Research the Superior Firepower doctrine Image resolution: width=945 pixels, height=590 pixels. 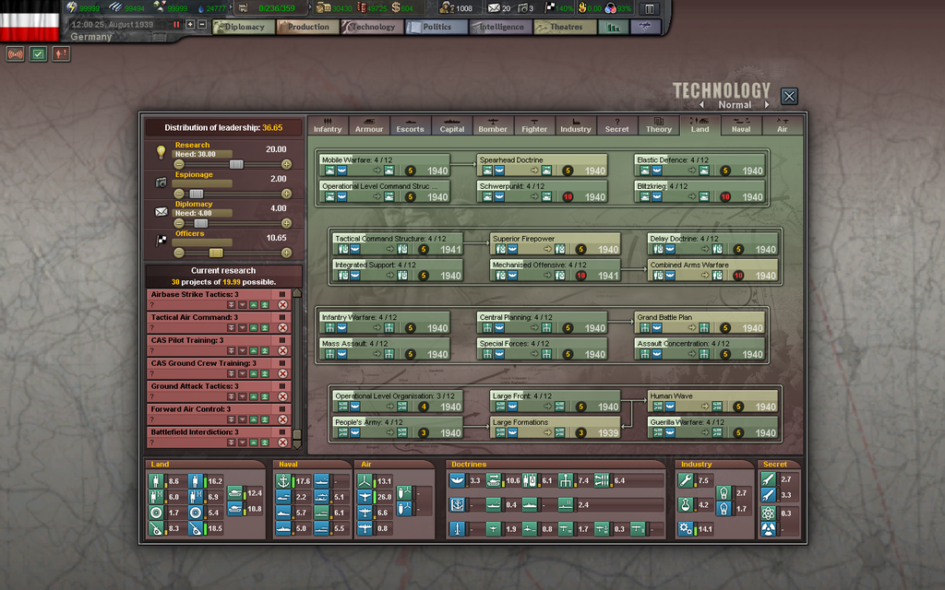click(555, 243)
